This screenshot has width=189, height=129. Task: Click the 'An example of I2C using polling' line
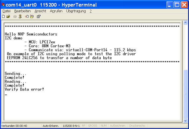(x=71, y=54)
